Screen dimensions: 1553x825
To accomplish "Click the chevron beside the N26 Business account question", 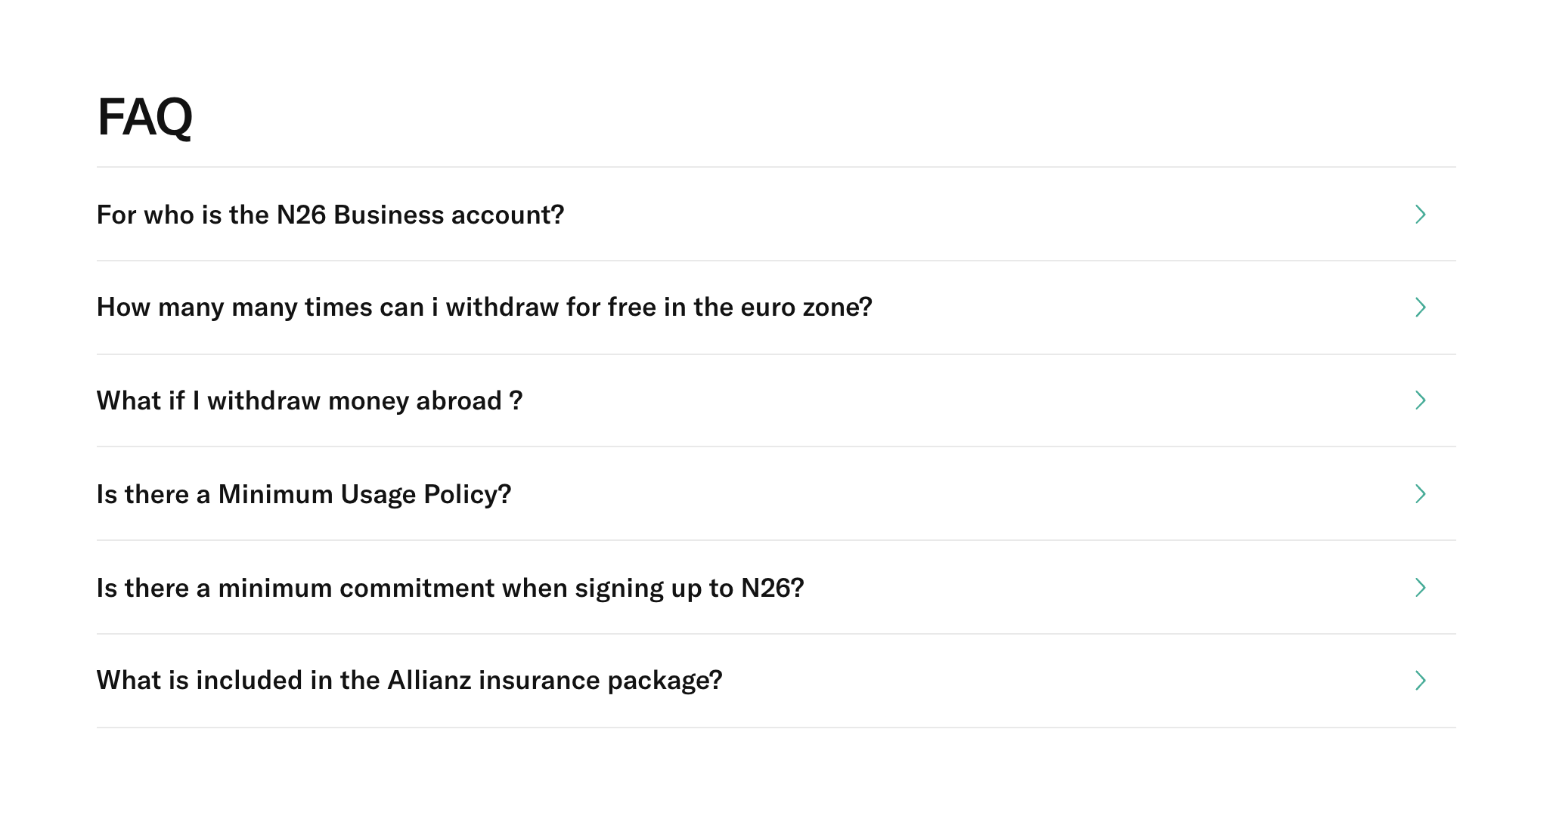I will coord(1420,215).
